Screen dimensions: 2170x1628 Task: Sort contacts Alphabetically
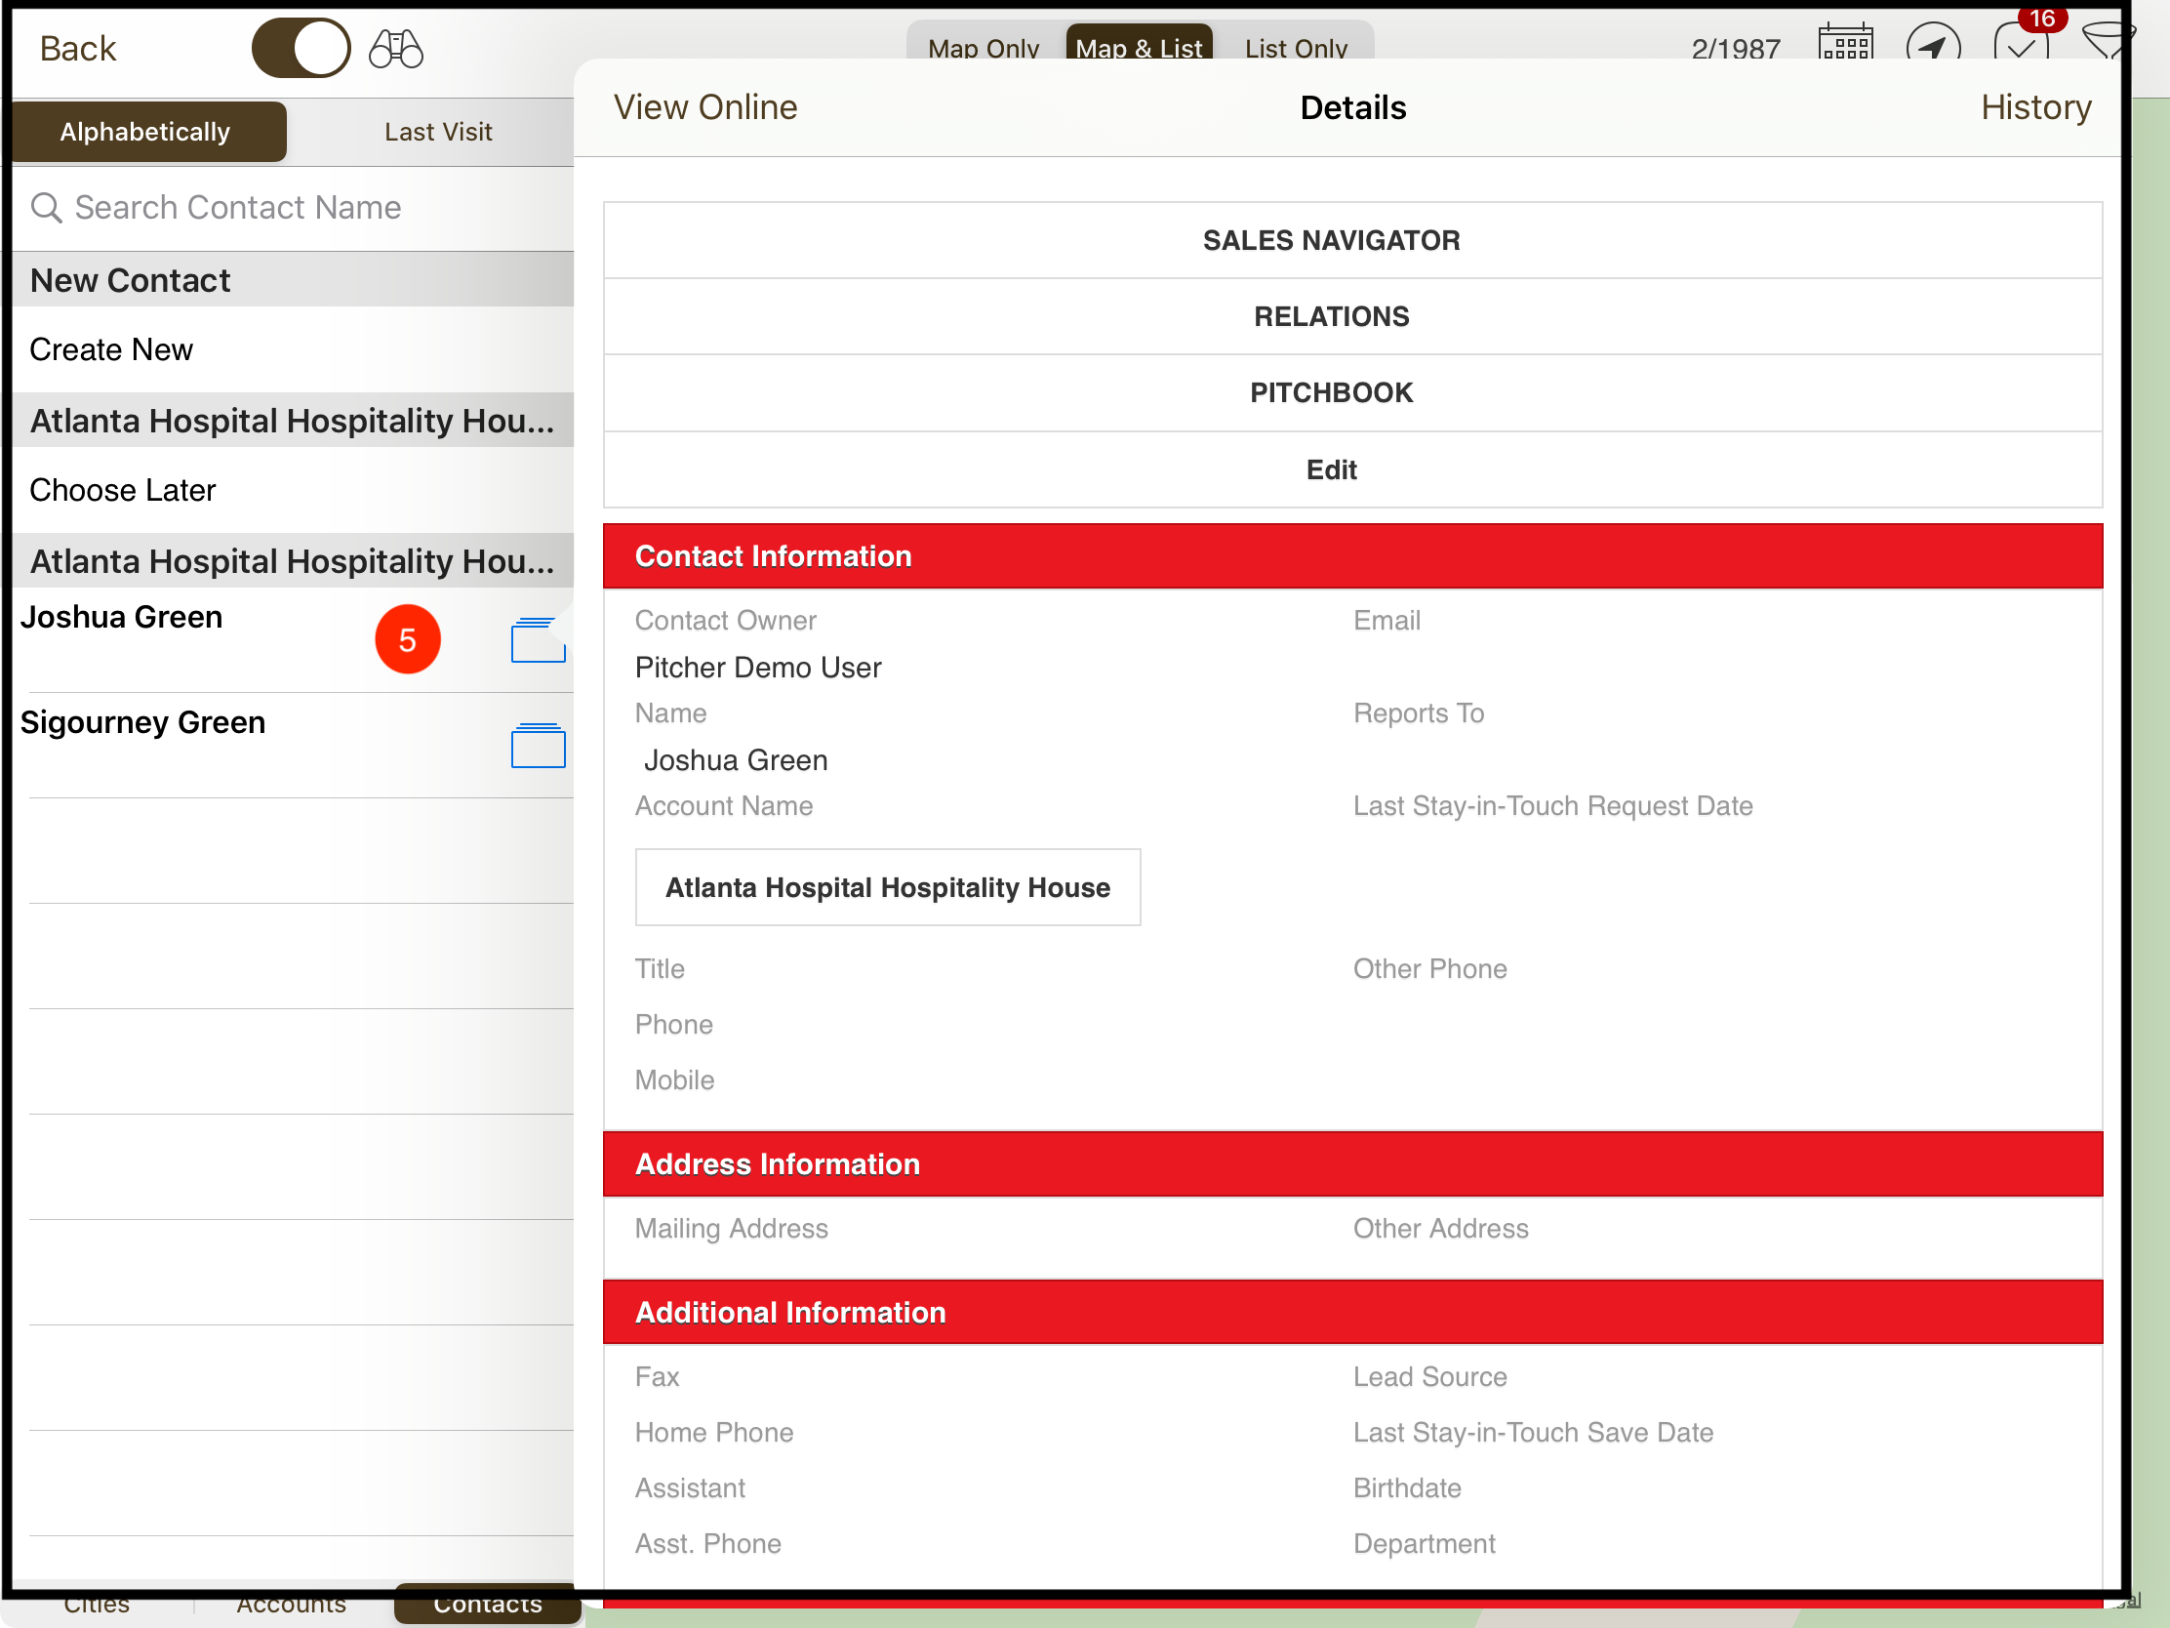[145, 132]
